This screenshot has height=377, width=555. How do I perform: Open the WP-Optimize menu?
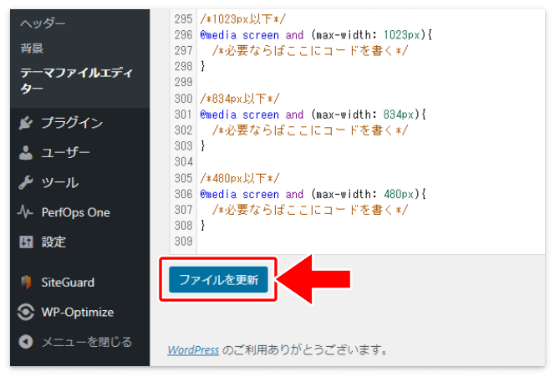79,312
